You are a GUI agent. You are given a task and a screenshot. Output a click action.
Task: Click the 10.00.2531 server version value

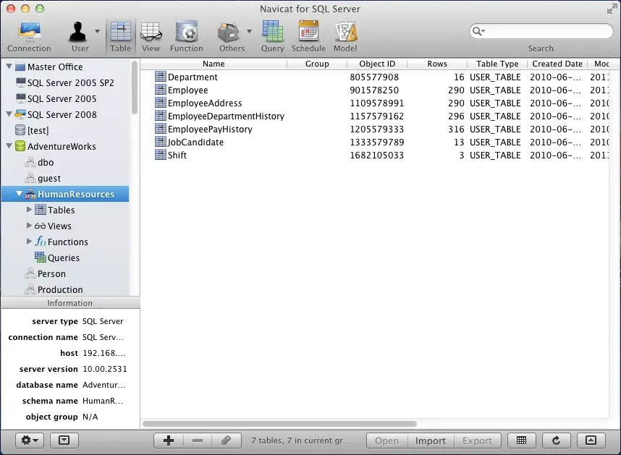[104, 369]
